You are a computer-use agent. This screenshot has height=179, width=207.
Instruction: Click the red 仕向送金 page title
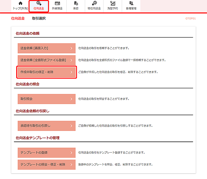click(18, 18)
